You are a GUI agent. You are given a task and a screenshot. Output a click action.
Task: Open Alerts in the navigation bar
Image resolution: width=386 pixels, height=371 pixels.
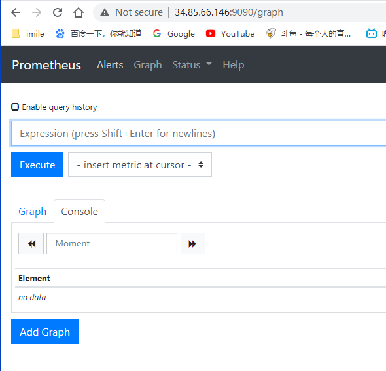(x=110, y=65)
